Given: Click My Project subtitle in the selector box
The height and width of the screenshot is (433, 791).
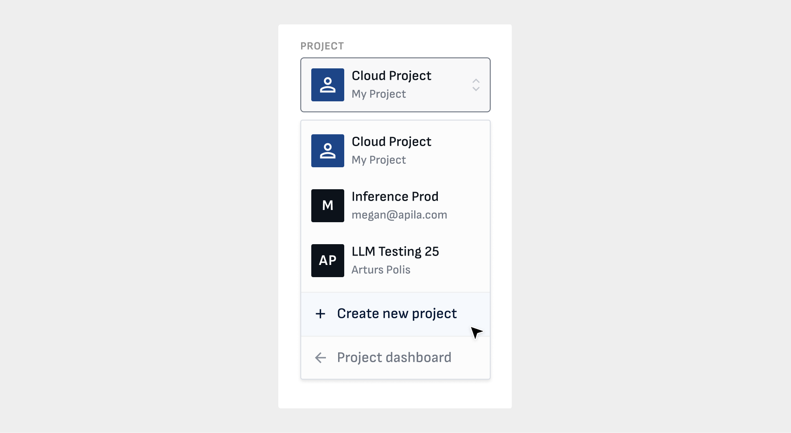Looking at the screenshot, I should pos(378,94).
